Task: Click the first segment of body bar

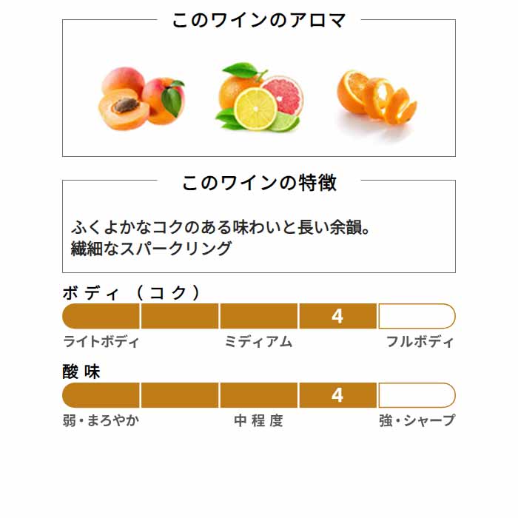Action: click(x=101, y=316)
